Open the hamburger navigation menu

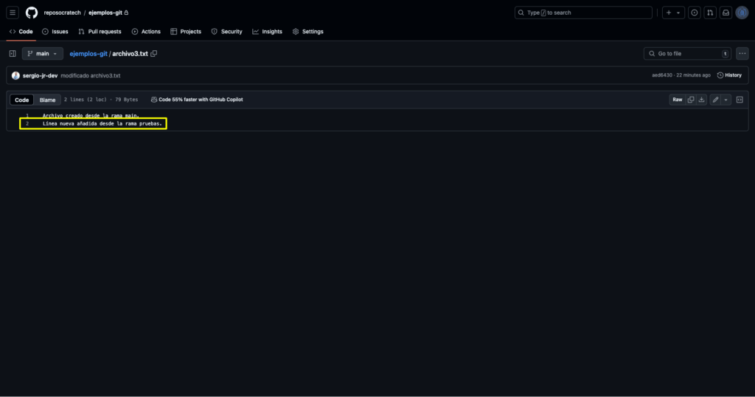(13, 13)
